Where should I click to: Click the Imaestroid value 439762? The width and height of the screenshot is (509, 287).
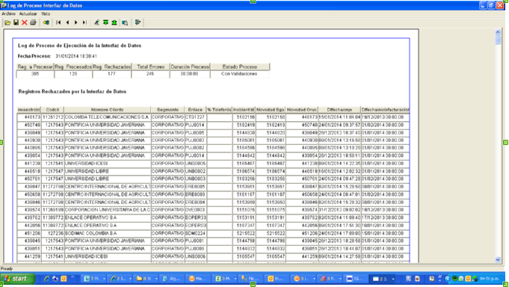pyautogui.click(x=29, y=217)
